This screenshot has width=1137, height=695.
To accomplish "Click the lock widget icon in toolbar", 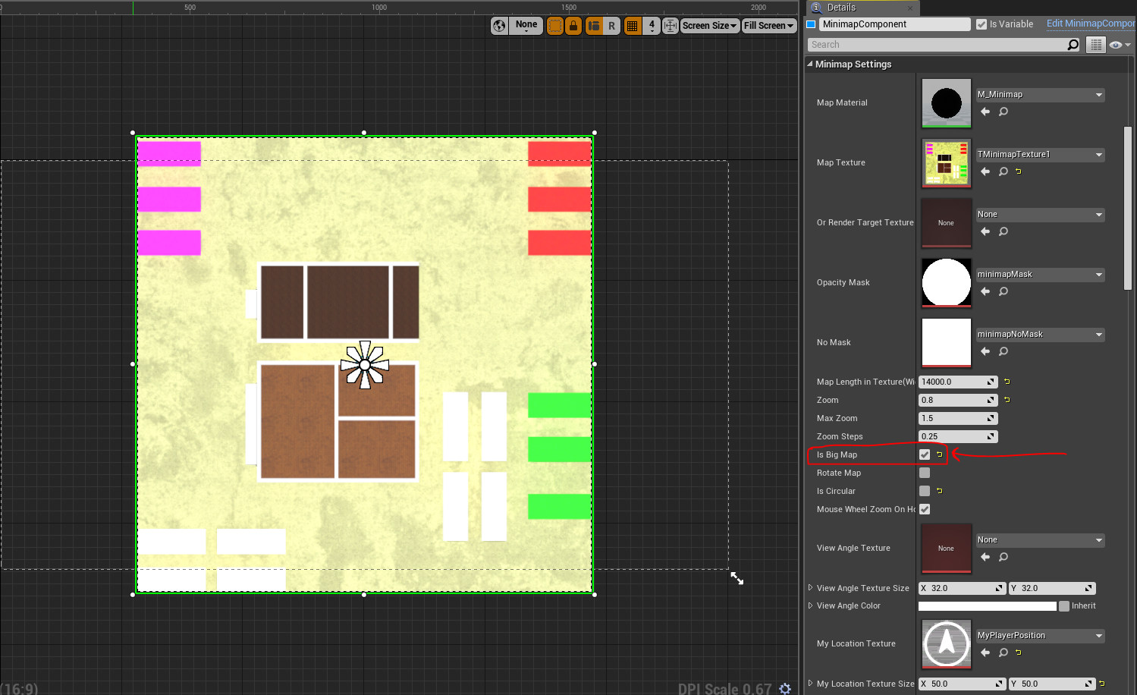I will pyautogui.click(x=573, y=25).
